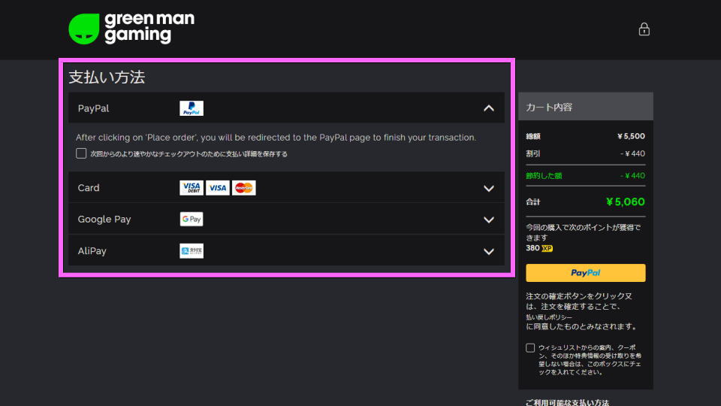Screen dimensions: 721x406
Task: Expand the AliPay section chevron
Action: (x=488, y=251)
